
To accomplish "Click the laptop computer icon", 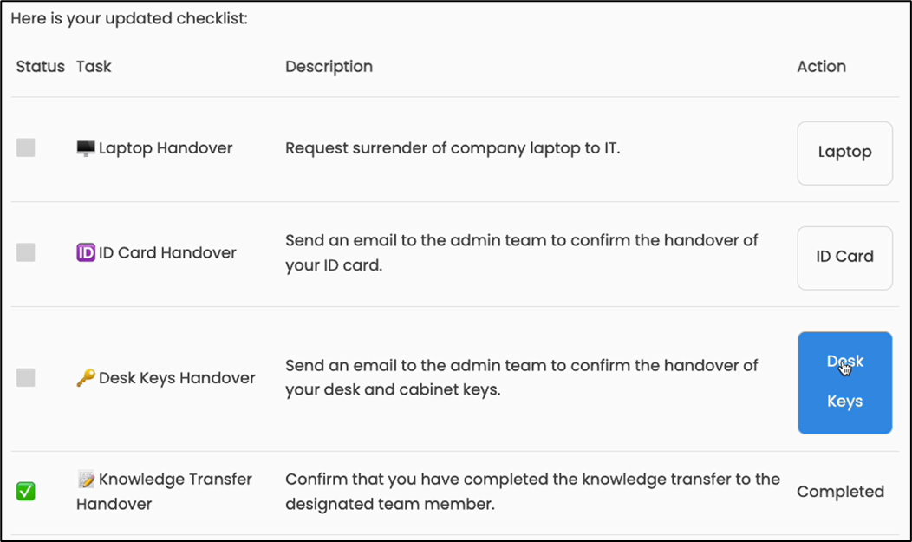I will (x=85, y=149).
